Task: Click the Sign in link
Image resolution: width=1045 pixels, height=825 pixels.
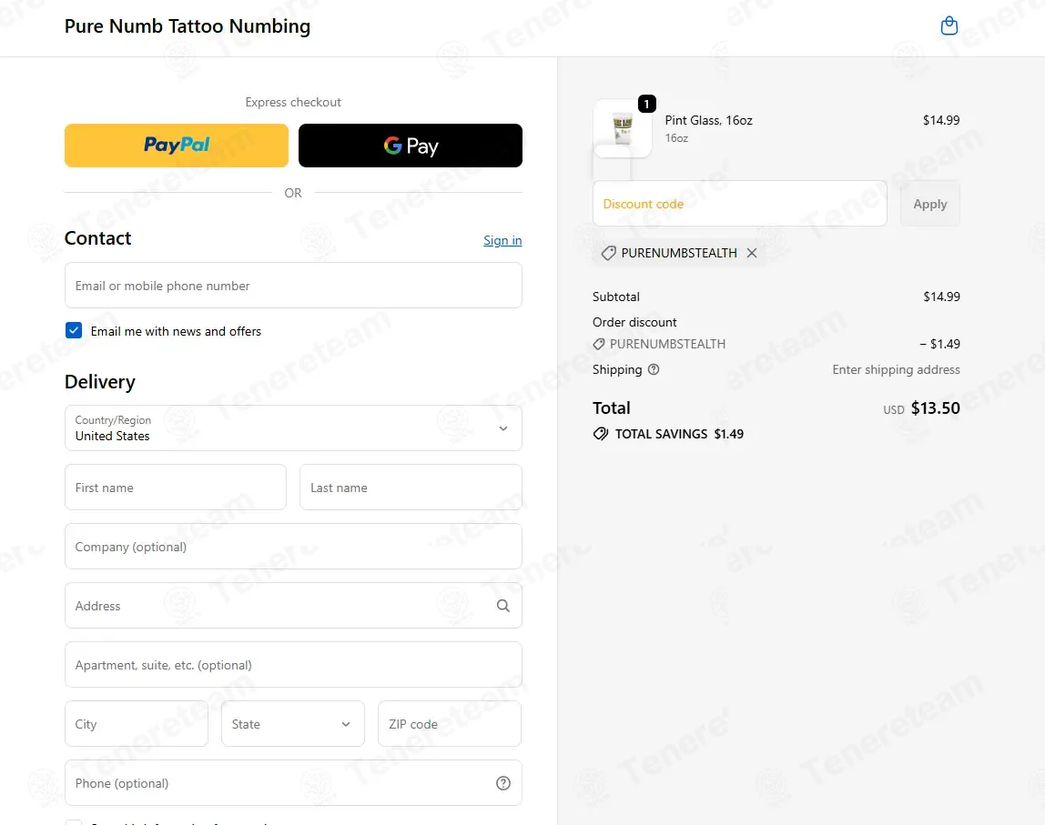Action: tap(502, 240)
